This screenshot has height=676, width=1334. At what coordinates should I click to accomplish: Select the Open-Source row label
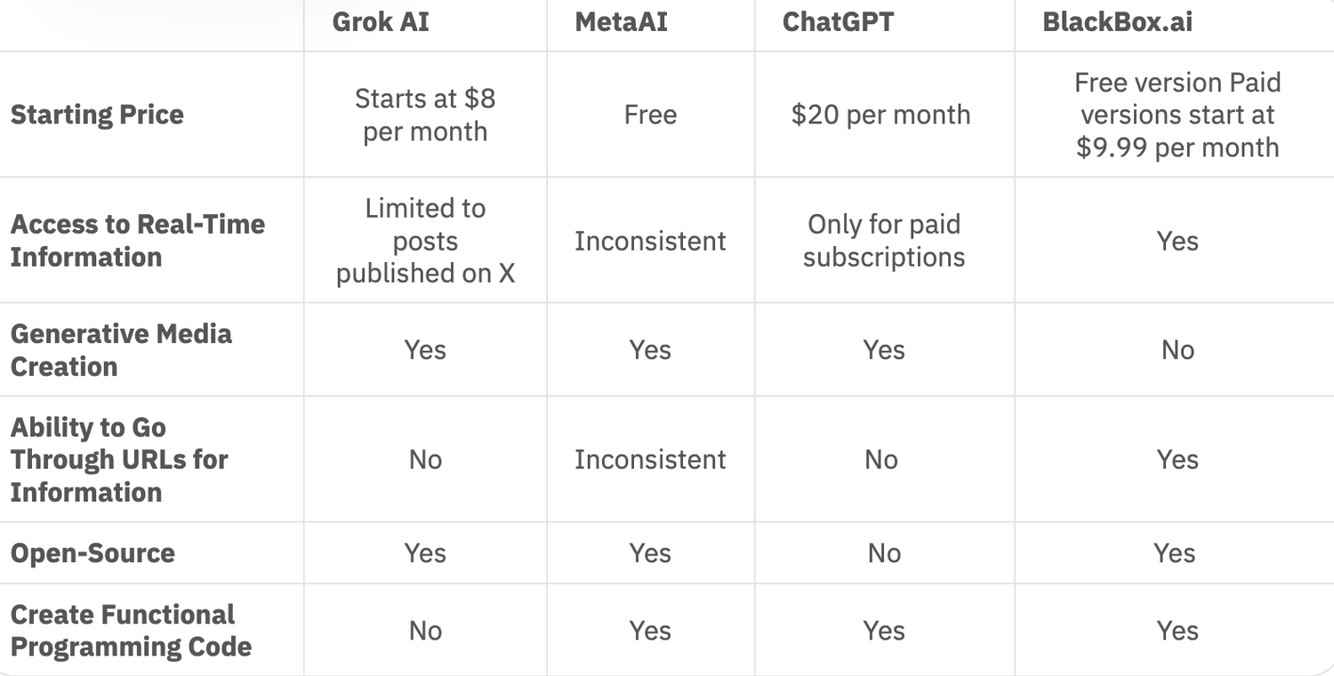click(92, 553)
